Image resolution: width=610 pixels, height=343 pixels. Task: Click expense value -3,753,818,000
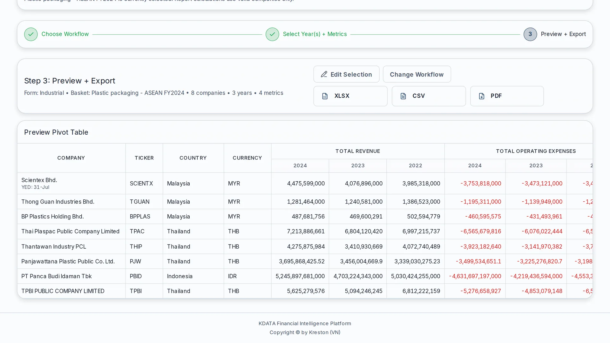point(481,184)
